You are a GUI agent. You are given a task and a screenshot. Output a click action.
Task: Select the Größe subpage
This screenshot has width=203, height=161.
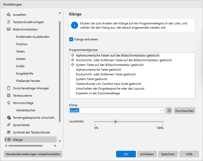click(20, 66)
